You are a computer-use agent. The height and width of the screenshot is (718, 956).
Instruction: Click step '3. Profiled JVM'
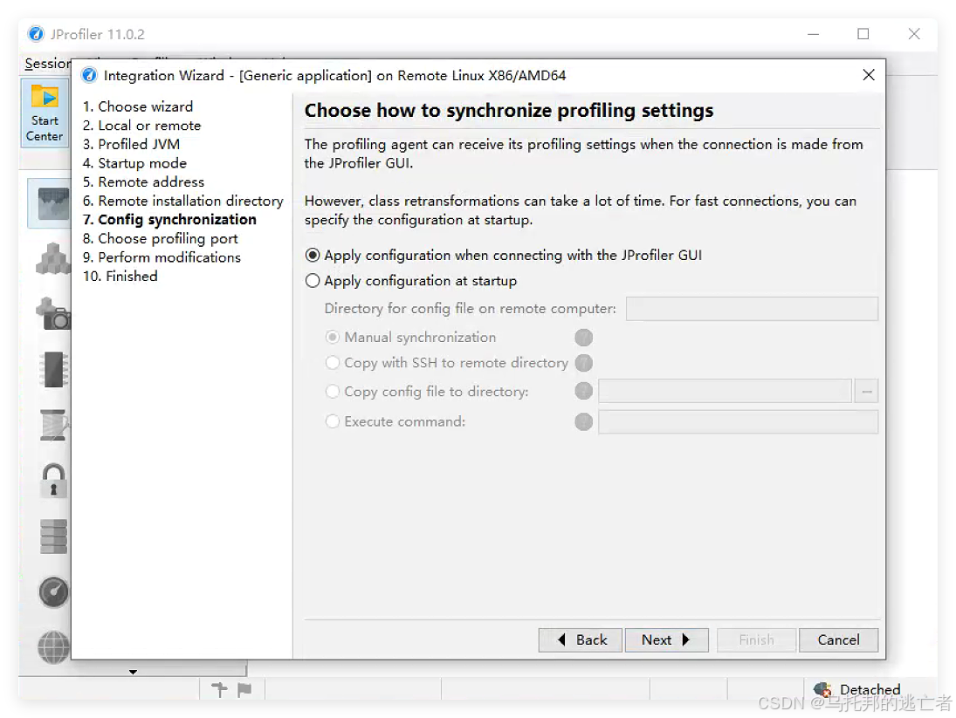coord(131,144)
